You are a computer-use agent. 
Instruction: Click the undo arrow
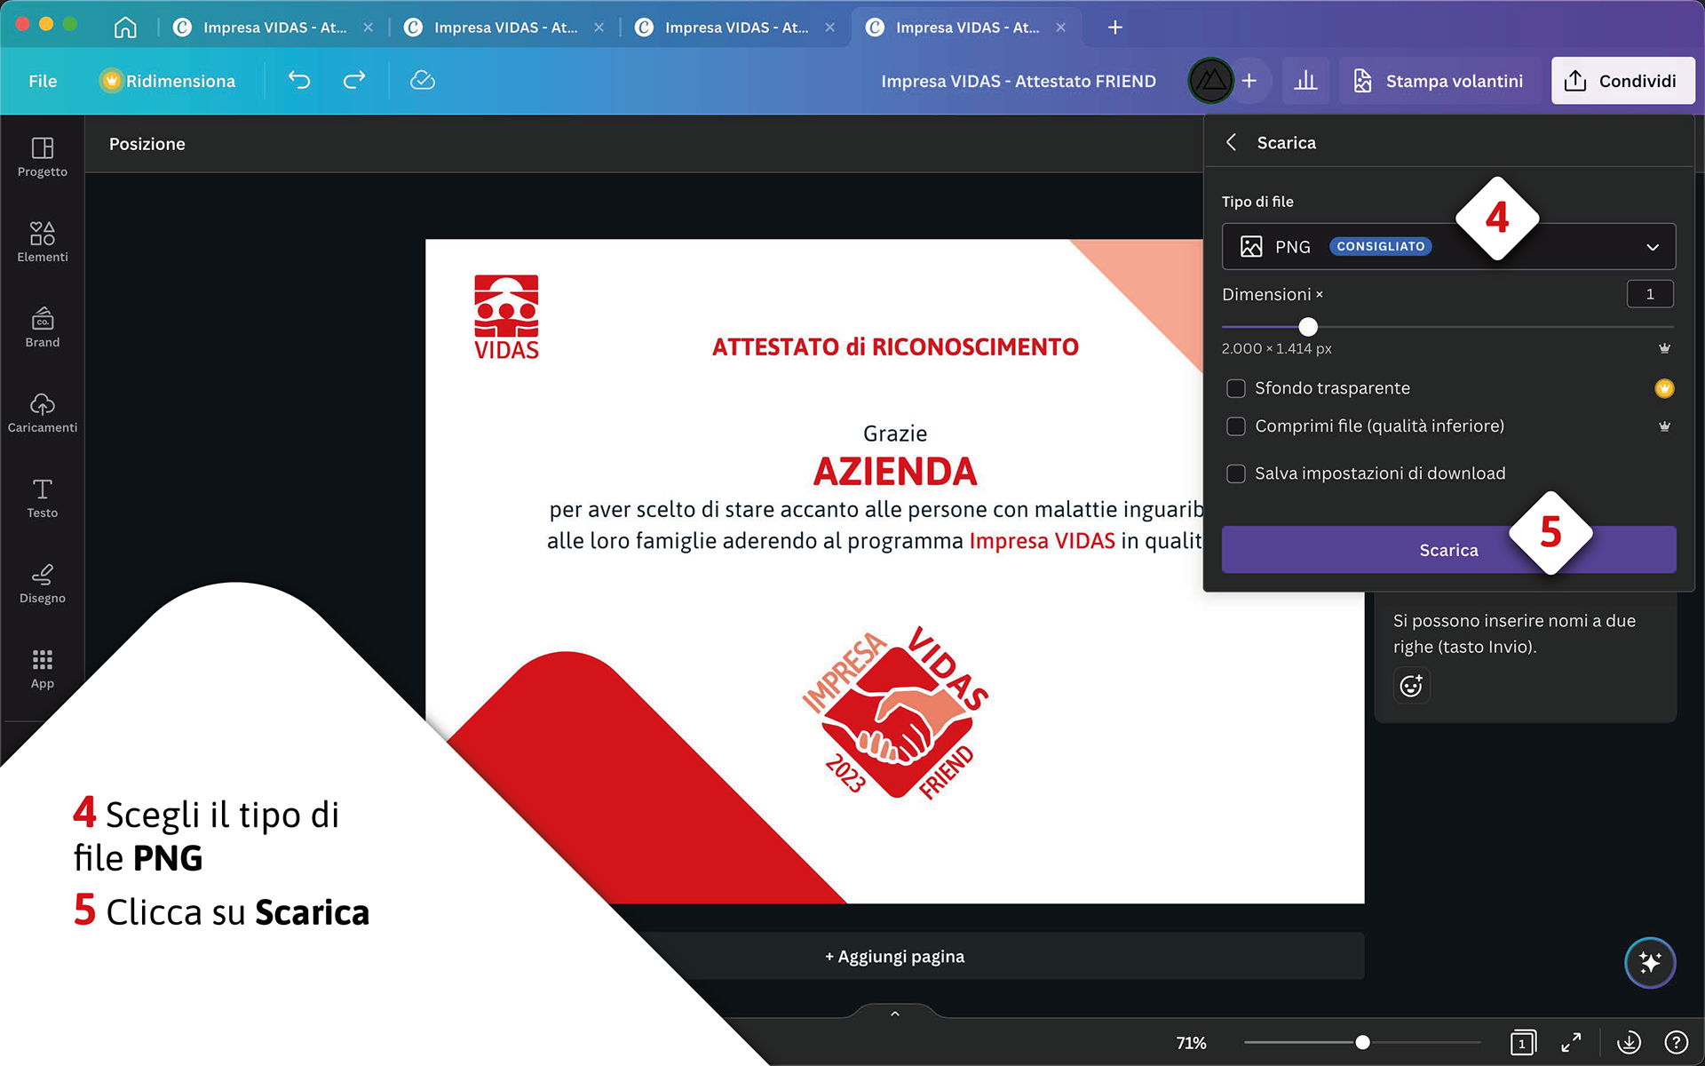coord(299,81)
